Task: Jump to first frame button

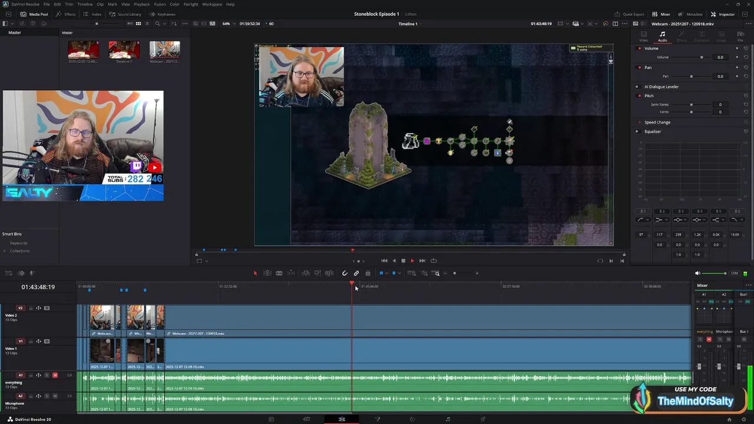Action: (x=384, y=261)
